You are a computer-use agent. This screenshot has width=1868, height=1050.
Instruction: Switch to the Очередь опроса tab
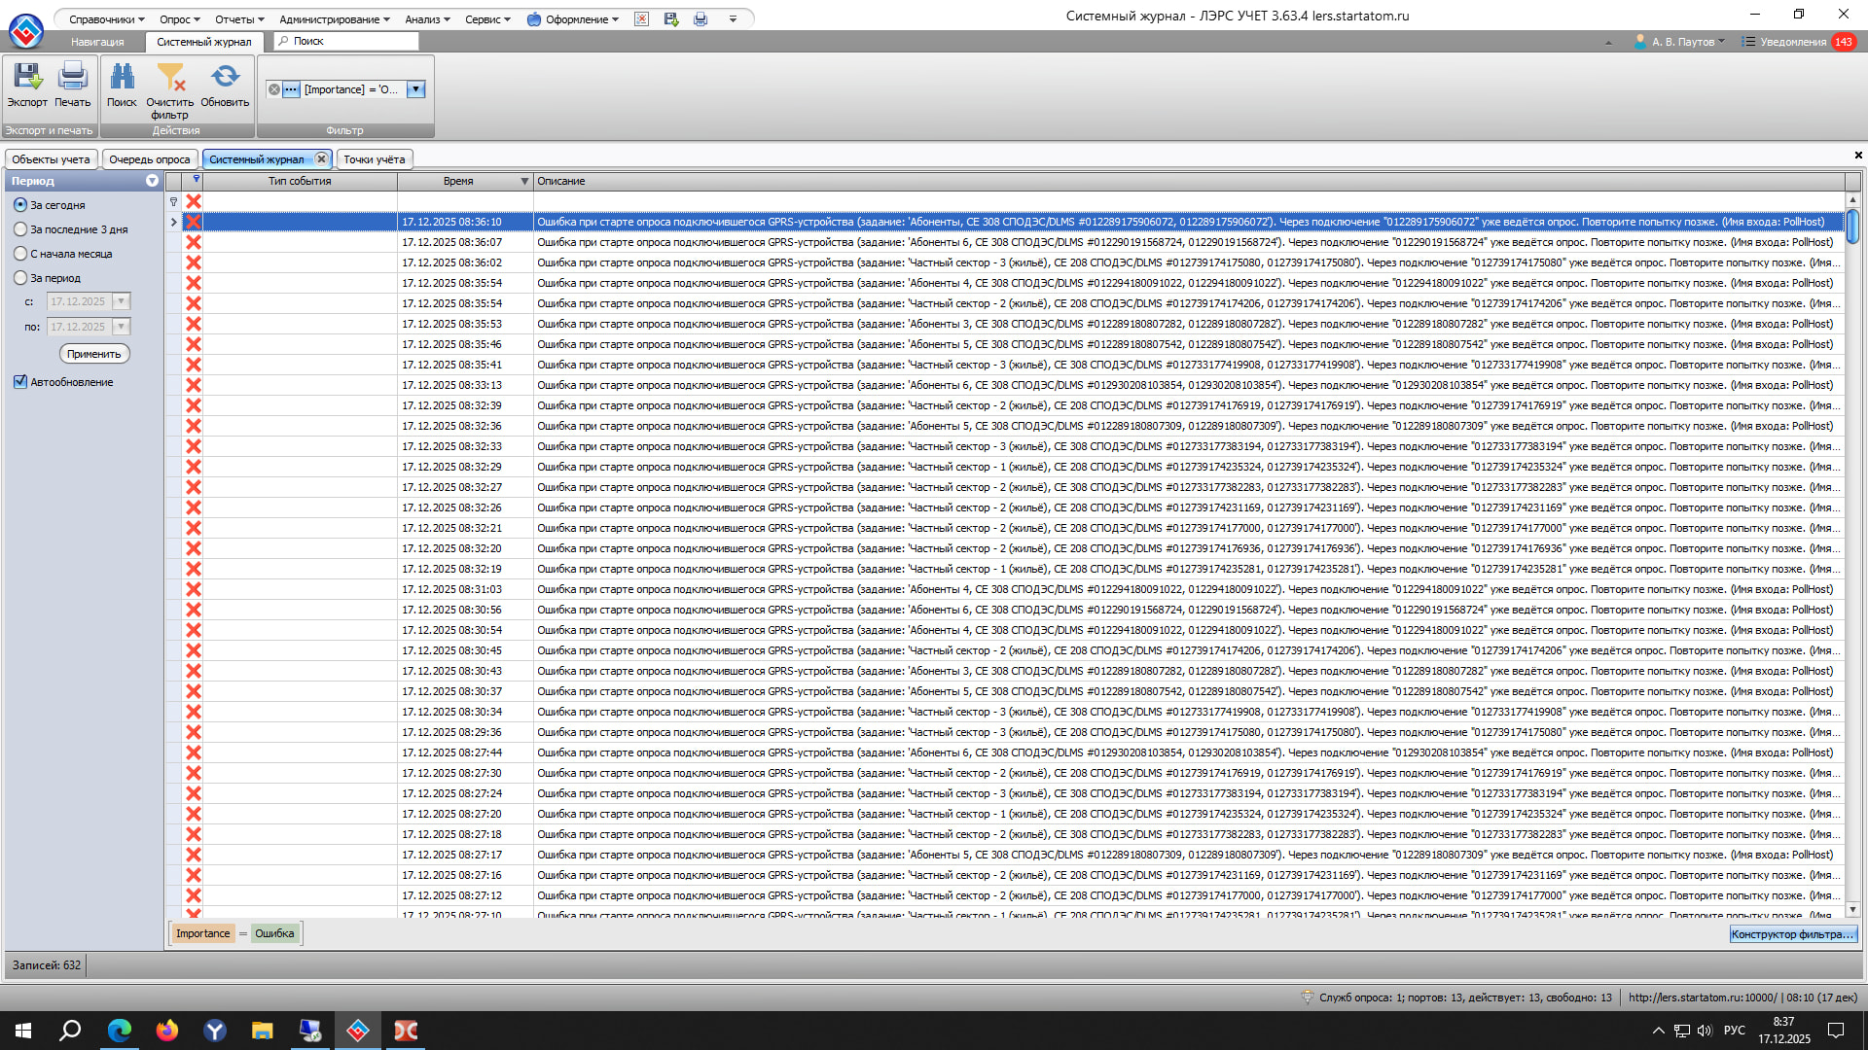(x=150, y=159)
